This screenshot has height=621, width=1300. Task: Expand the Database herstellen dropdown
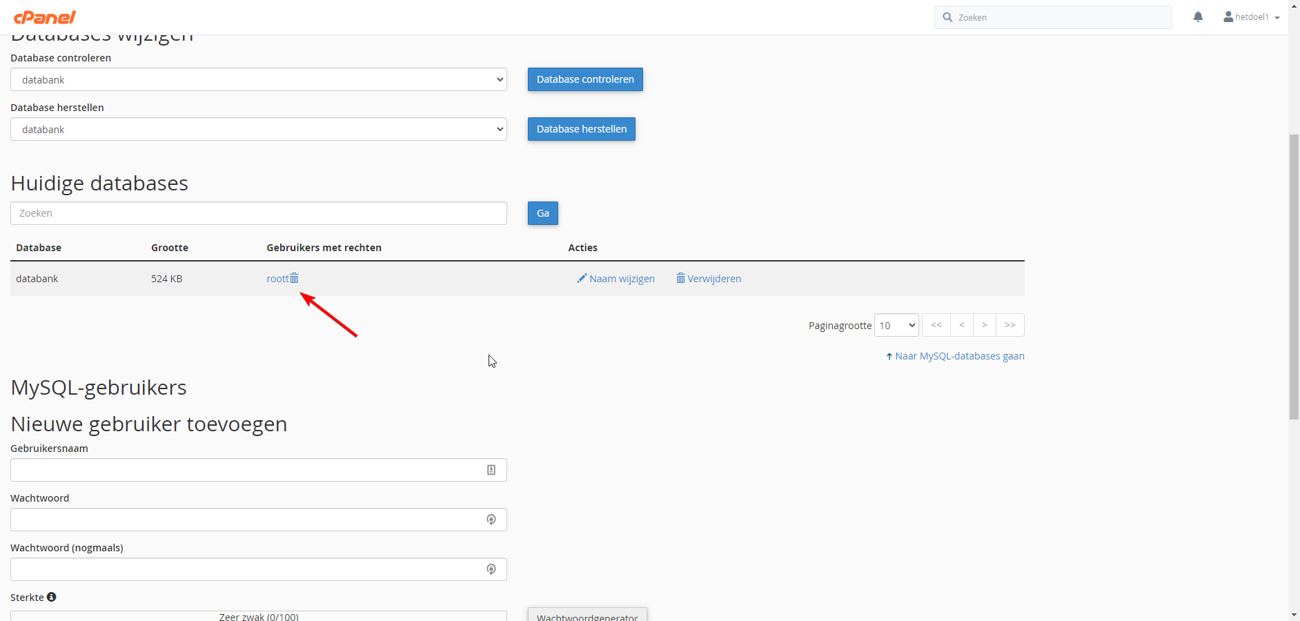click(259, 129)
